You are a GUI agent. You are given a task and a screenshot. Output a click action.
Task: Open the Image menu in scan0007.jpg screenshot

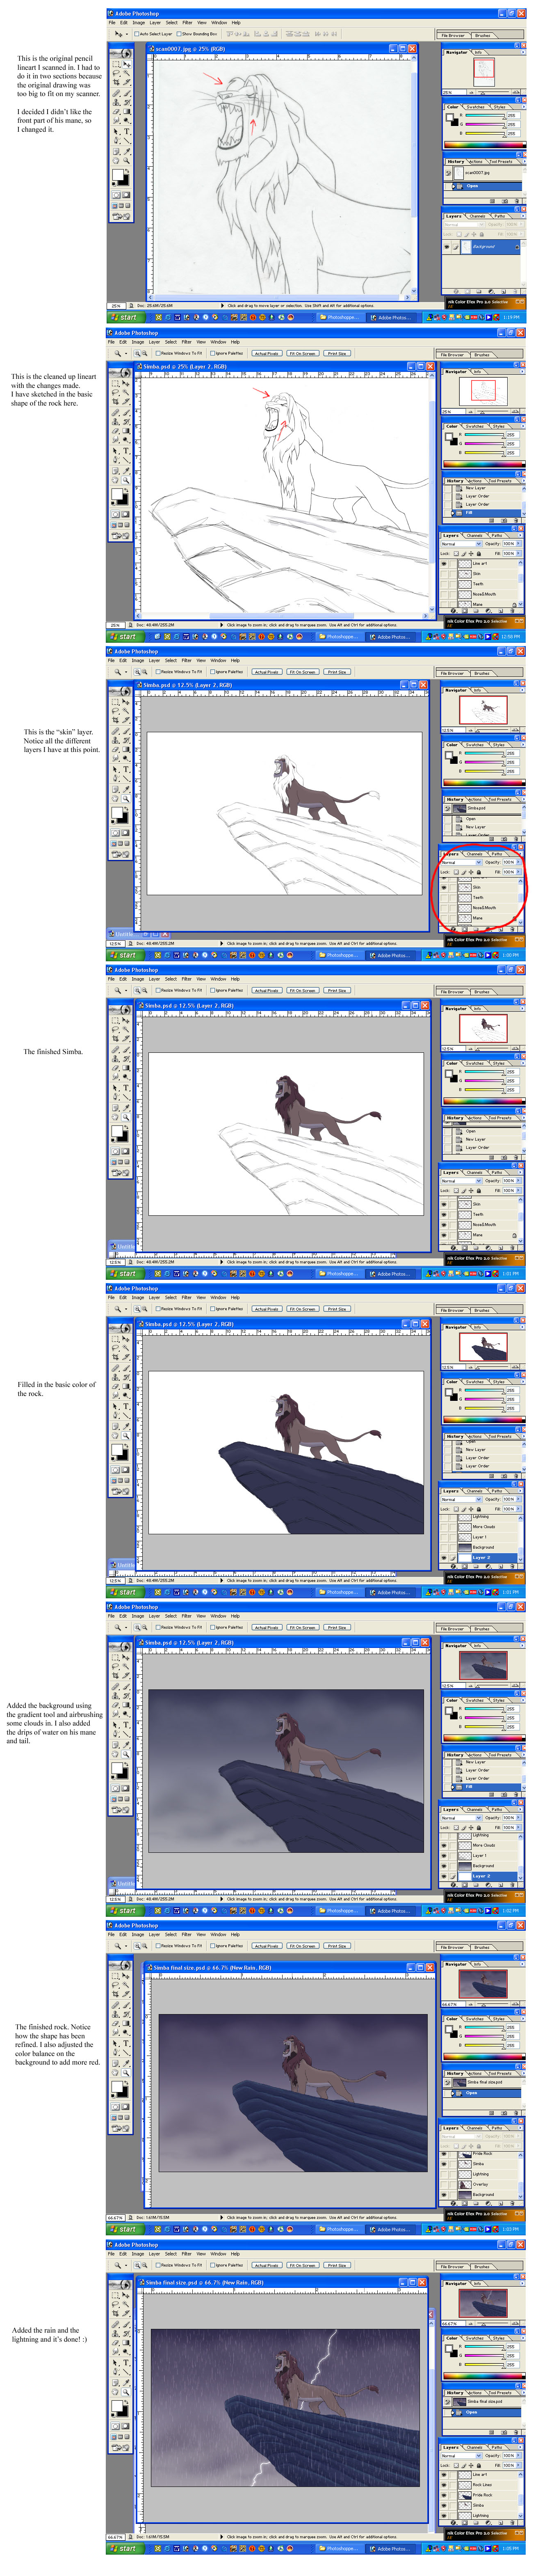tap(139, 22)
